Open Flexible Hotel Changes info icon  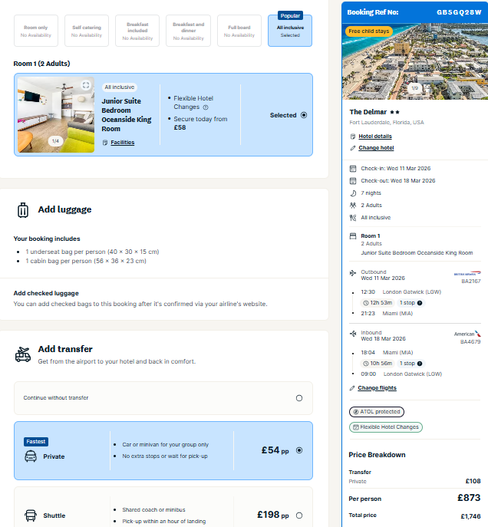coord(206,107)
